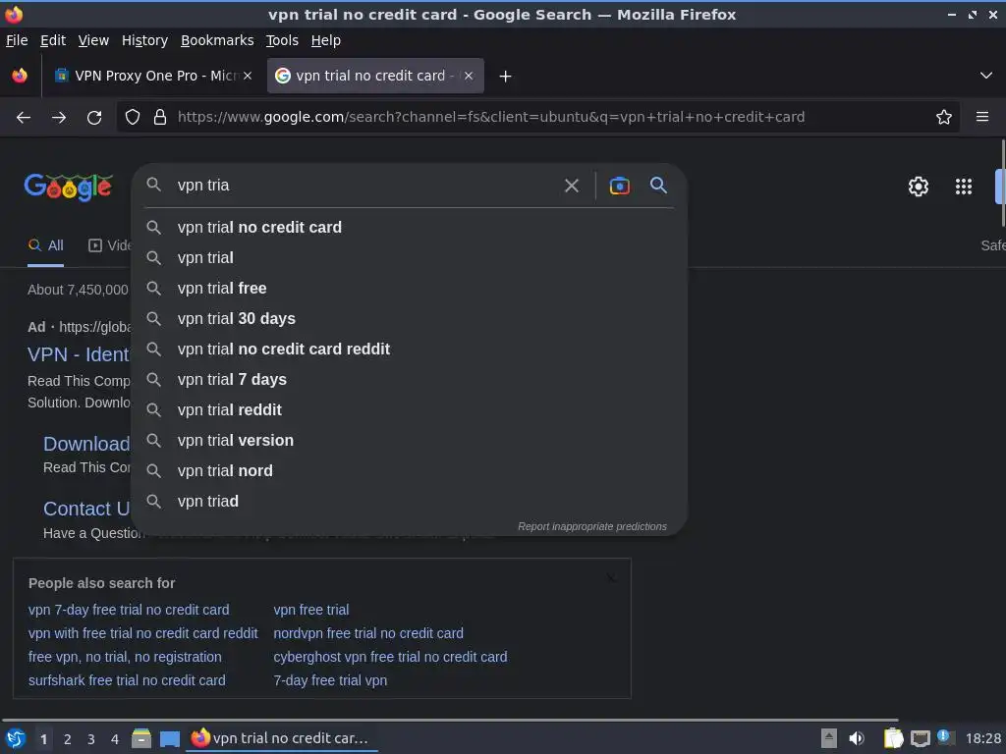Click the Google holiday logo
Image resolution: width=1006 pixels, height=754 pixels.
click(x=69, y=187)
